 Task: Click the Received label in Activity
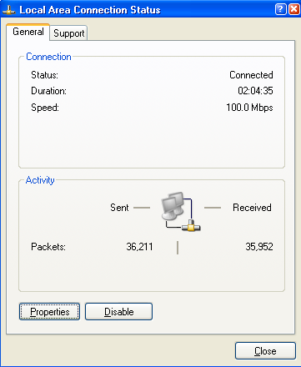pyautogui.click(x=252, y=208)
